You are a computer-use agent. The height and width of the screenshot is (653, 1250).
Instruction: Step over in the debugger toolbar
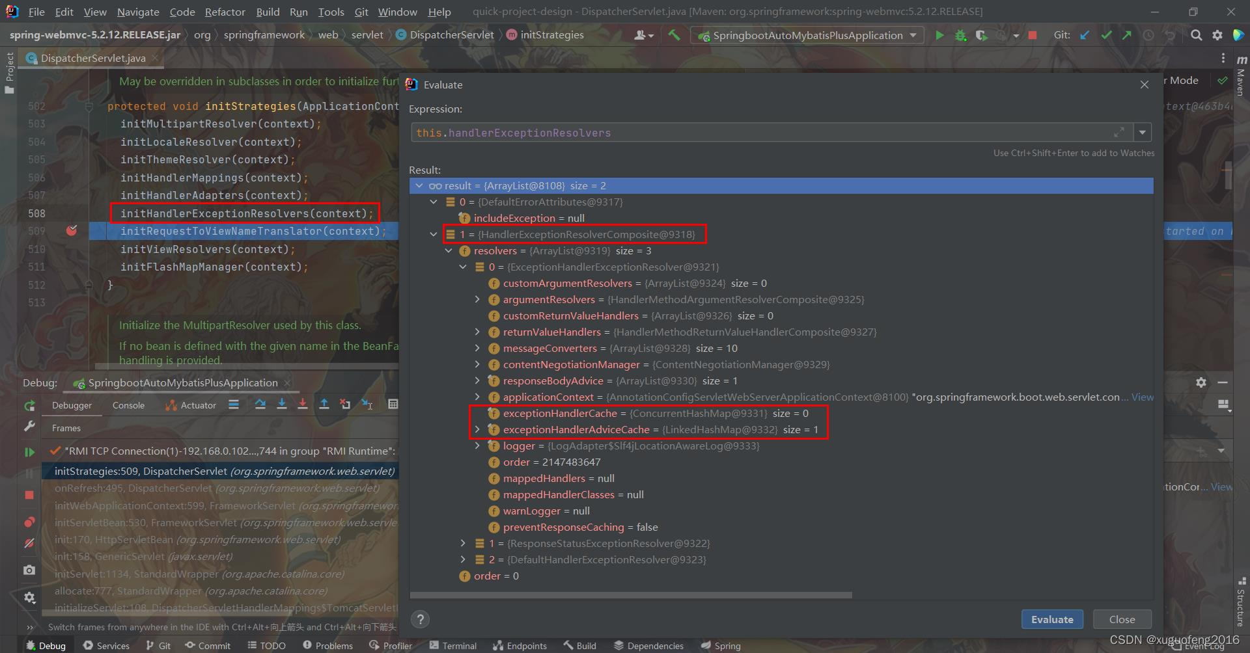(260, 405)
